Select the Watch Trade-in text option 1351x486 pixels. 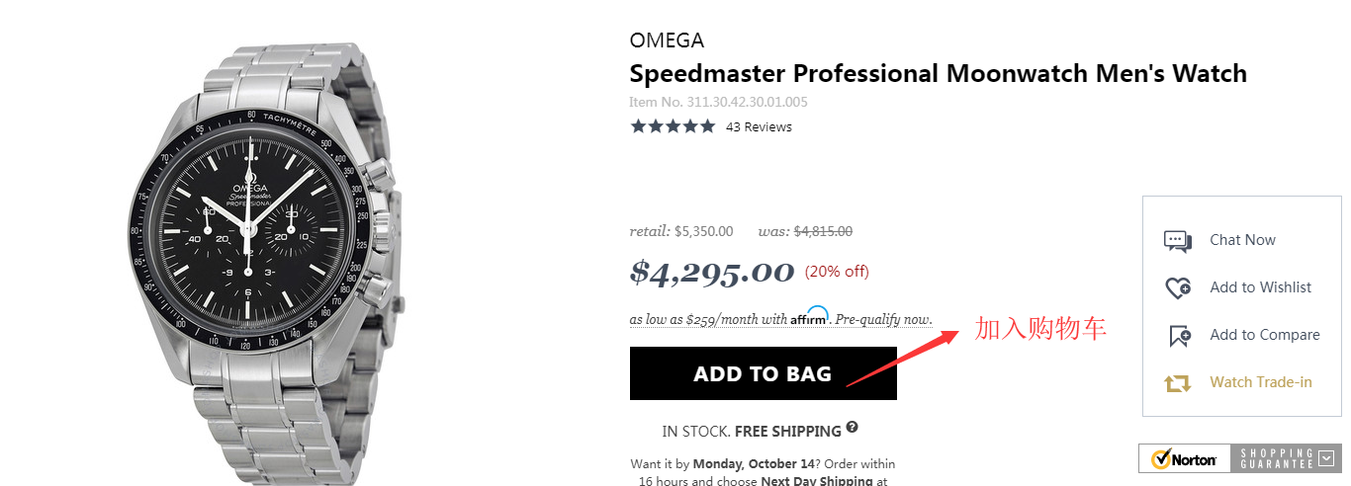point(1260,382)
